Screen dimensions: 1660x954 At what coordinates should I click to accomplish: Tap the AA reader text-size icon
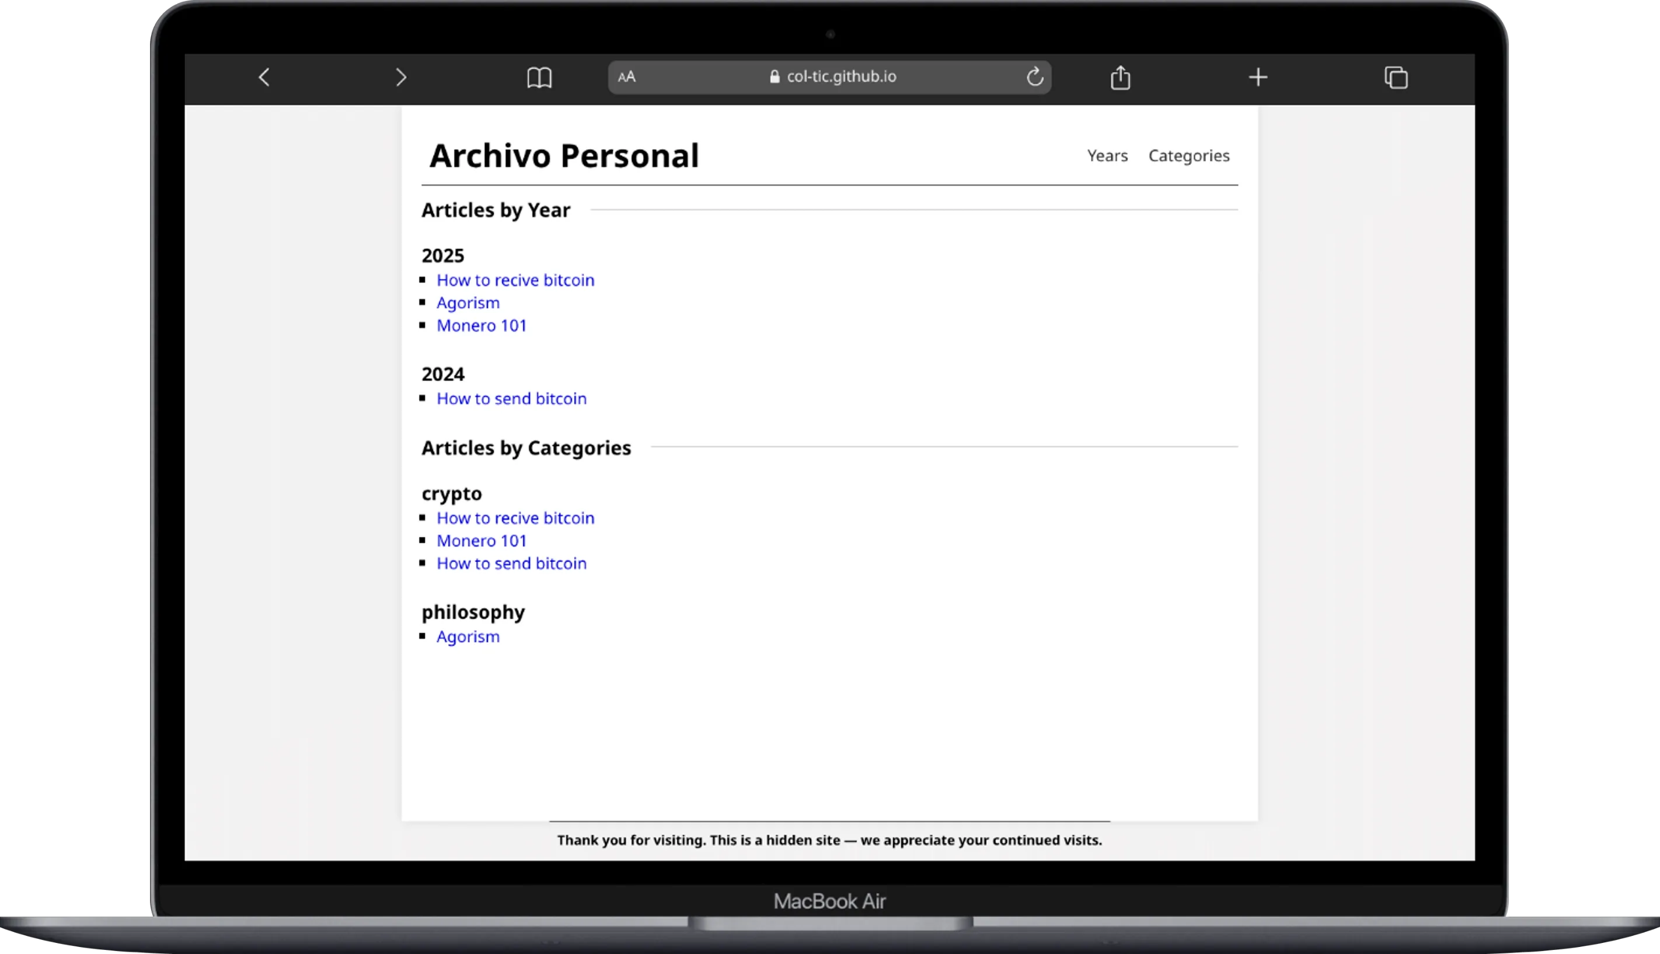[627, 77]
